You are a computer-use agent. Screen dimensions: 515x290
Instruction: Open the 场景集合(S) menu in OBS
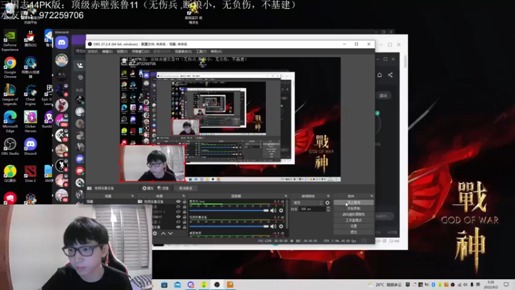tap(183, 52)
